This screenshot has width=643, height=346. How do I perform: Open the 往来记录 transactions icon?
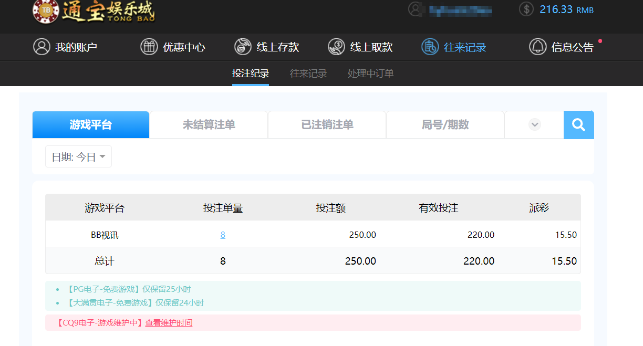430,47
